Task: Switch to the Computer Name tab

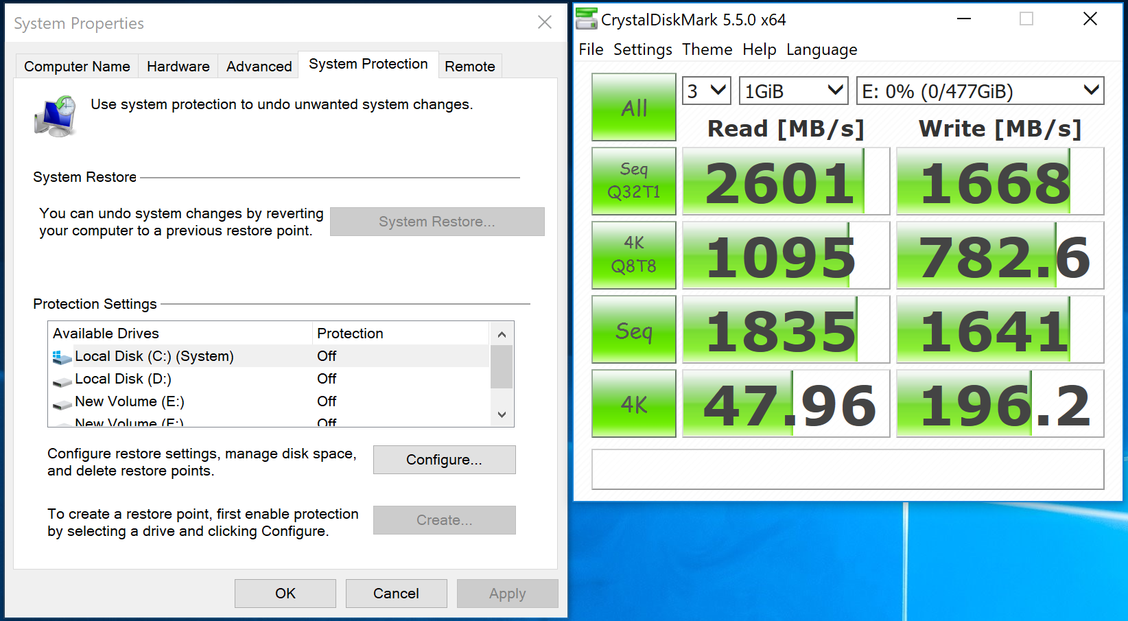Action: pos(77,67)
